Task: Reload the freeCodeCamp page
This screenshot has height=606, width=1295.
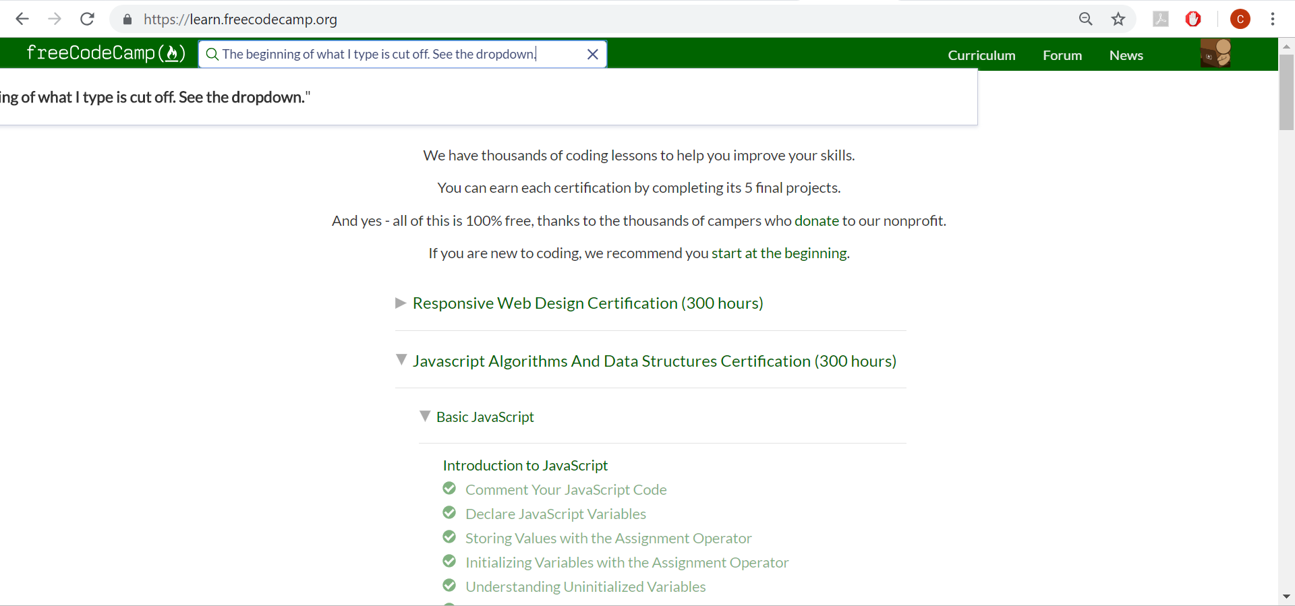Action: click(x=87, y=19)
